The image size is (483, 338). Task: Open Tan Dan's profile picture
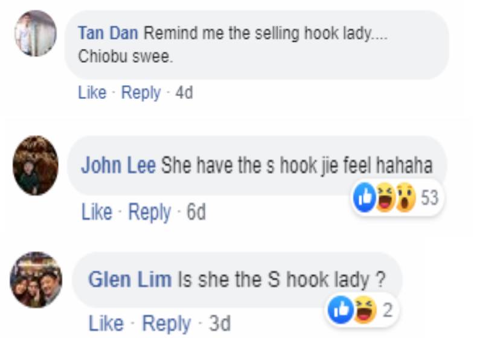point(36,33)
